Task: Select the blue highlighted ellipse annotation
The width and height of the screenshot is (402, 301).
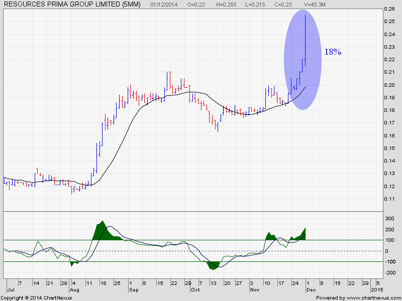Action: tap(303, 60)
